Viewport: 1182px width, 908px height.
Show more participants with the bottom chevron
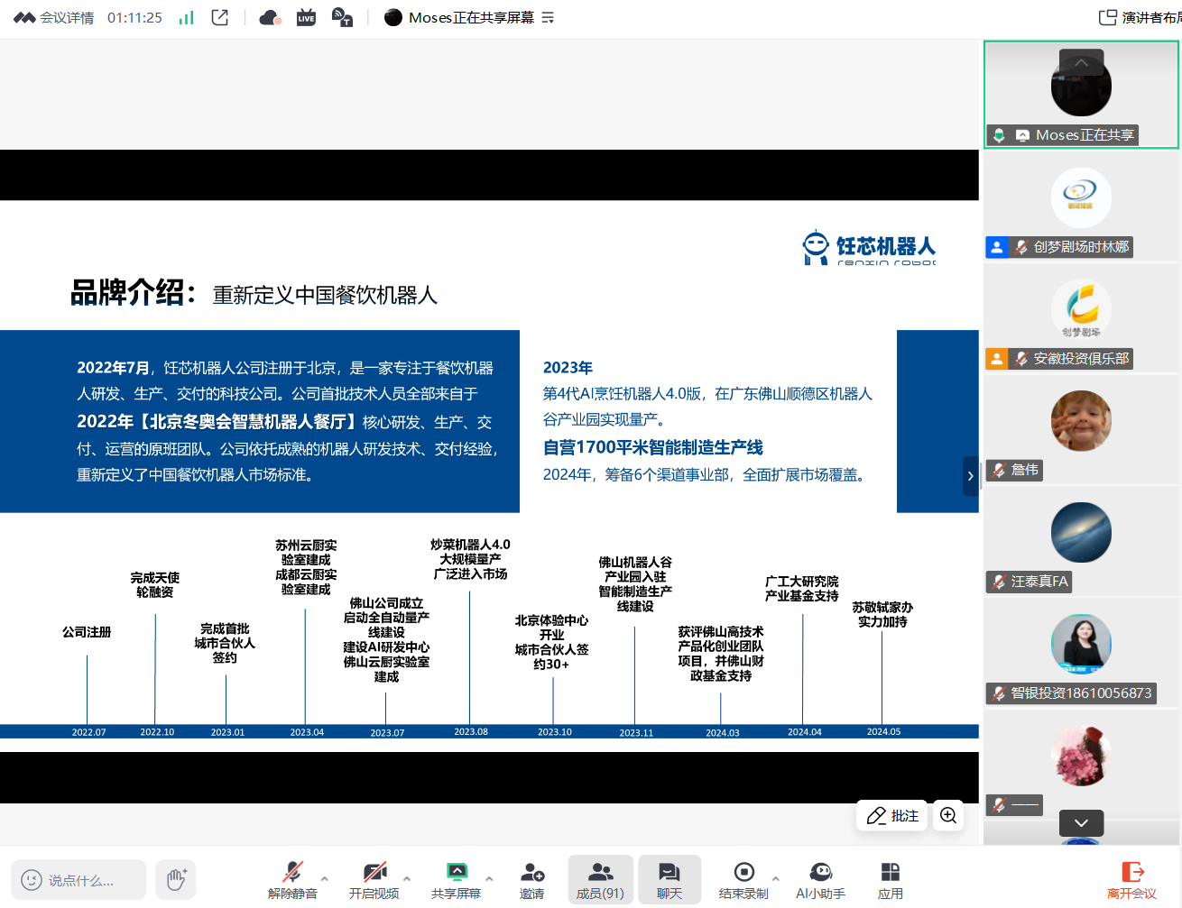1081,822
